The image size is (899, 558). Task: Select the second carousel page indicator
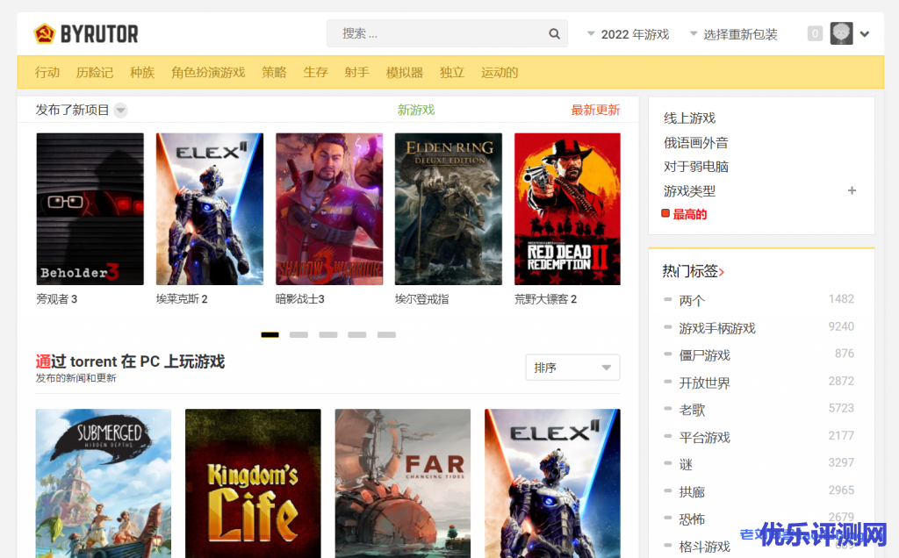coord(298,334)
